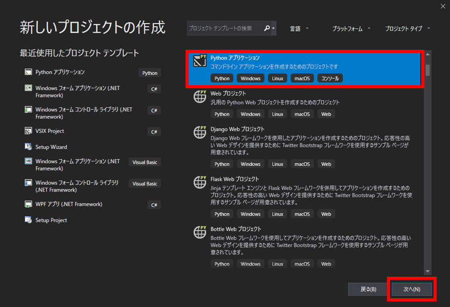Click the search magnifier icon
Screen dimensions: 450x307
click(x=267, y=28)
